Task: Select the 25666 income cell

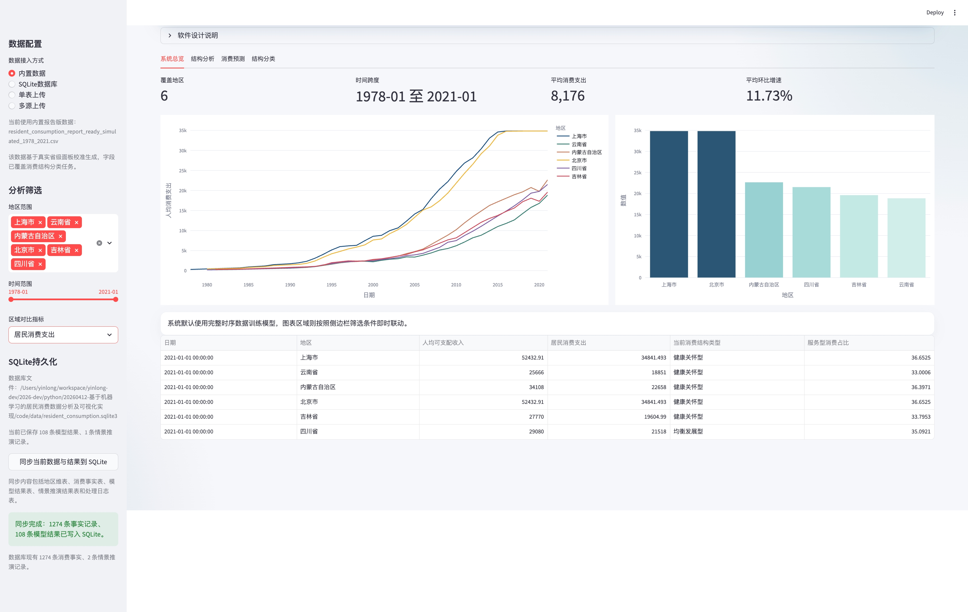Action: coord(483,372)
